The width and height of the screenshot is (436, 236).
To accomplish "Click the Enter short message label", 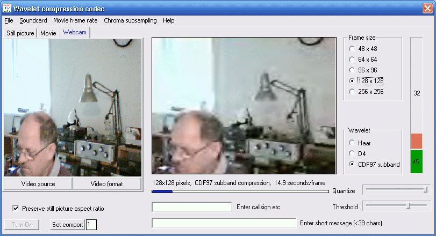I will coord(341,223).
